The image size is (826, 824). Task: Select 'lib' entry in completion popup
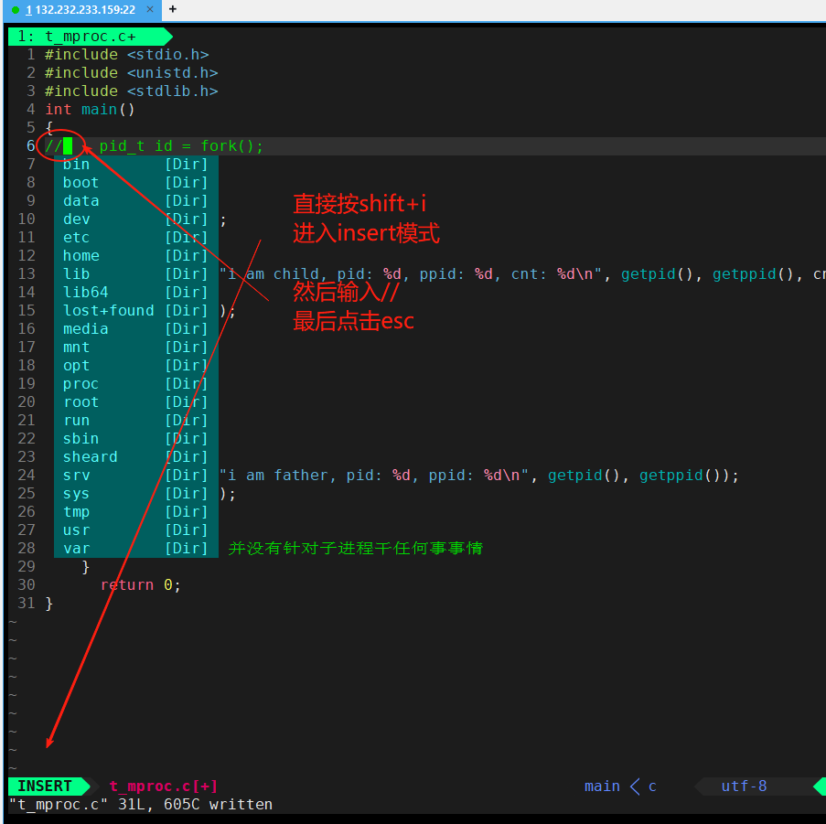(136, 273)
